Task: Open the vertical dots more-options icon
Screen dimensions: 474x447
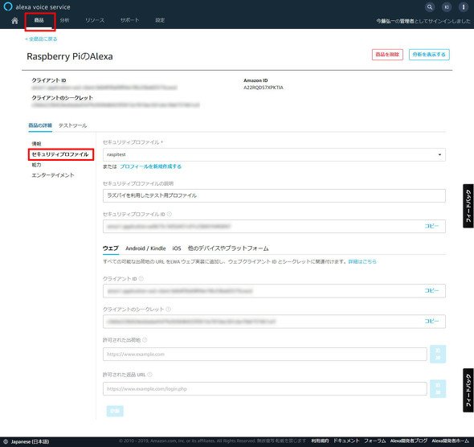Action: point(463,7)
